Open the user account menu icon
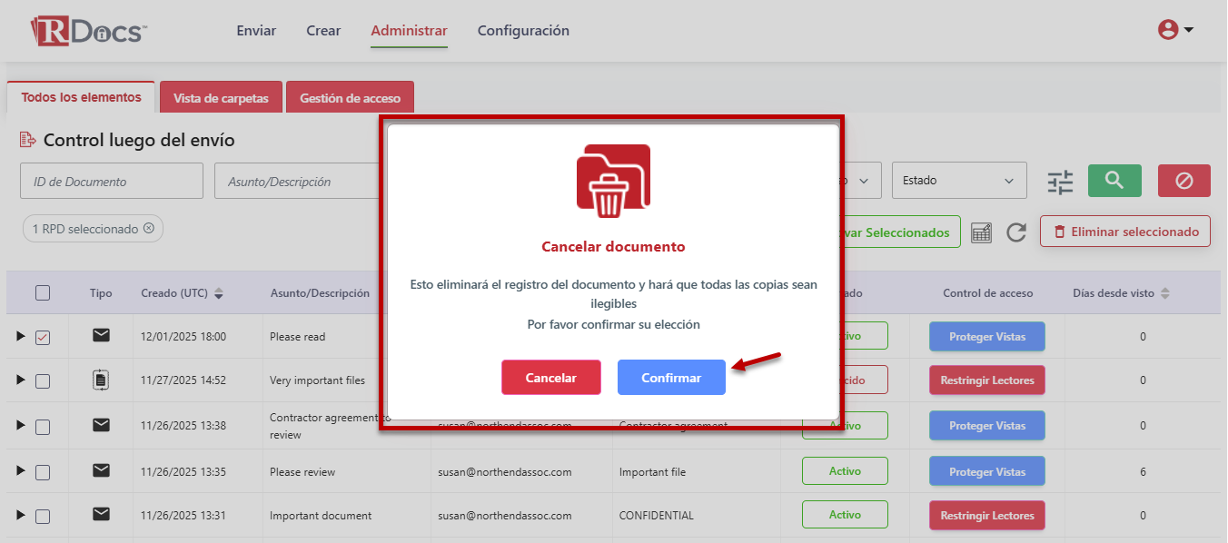This screenshot has width=1228, height=543. [x=1174, y=30]
